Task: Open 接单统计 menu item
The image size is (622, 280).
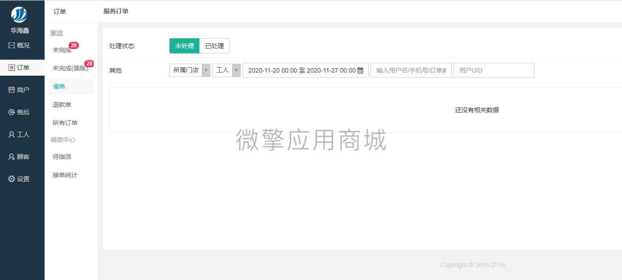Action: click(x=65, y=175)
